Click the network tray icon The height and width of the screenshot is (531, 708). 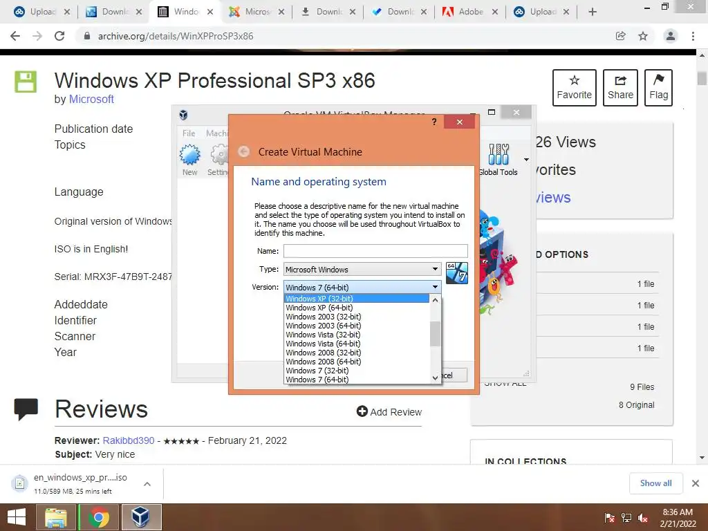(626, 517)
